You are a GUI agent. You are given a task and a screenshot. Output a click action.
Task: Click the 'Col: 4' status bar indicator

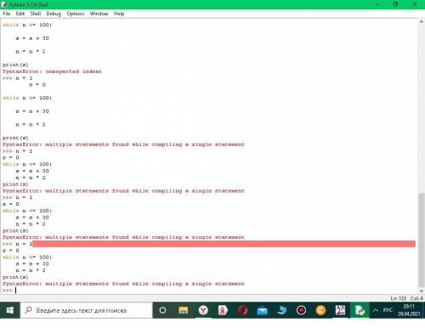pyautogui.click(x=416, y=298)
